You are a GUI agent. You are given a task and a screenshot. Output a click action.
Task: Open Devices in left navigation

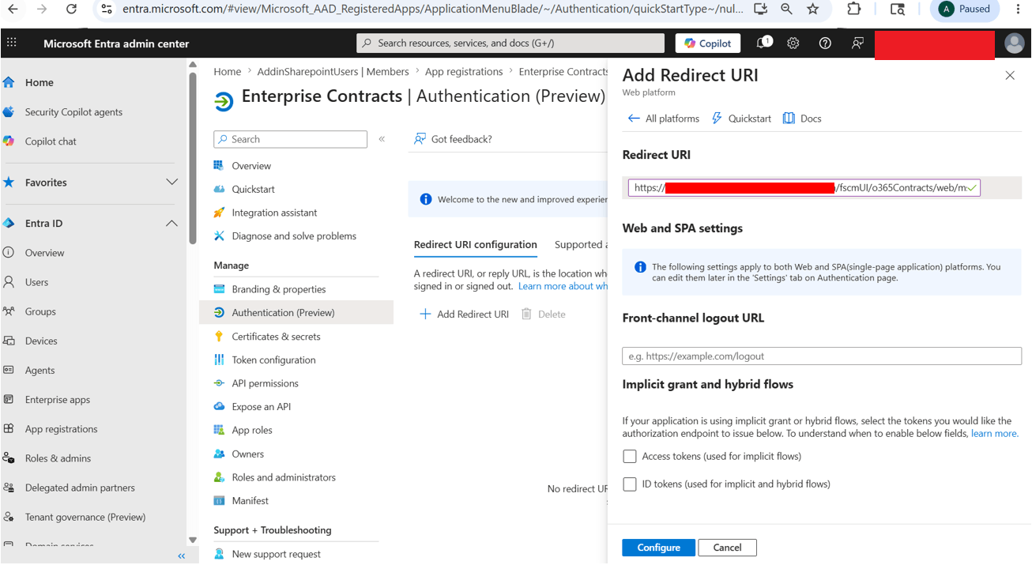(41, 341)
